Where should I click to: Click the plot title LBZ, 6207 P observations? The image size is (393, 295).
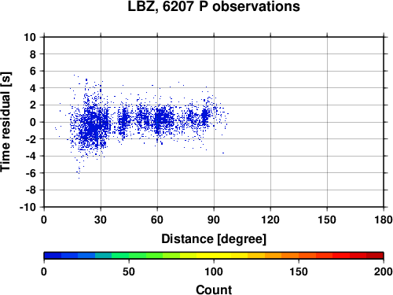214,6
